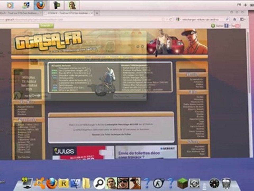Open the messenger icon in top bar

click(26, 5)
